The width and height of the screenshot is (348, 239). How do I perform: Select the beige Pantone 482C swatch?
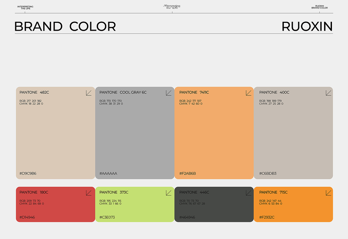tap(55, 133)
